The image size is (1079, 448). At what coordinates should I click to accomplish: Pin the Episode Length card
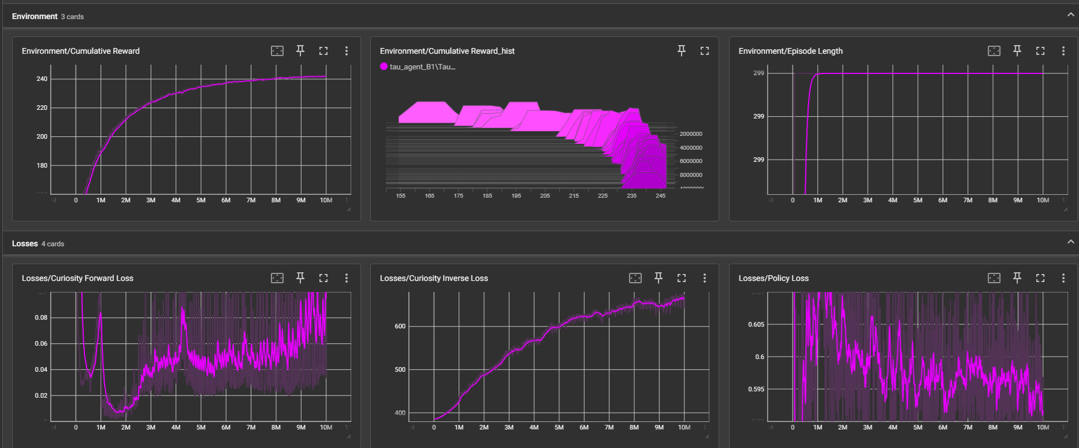[x=1017, y=51]
